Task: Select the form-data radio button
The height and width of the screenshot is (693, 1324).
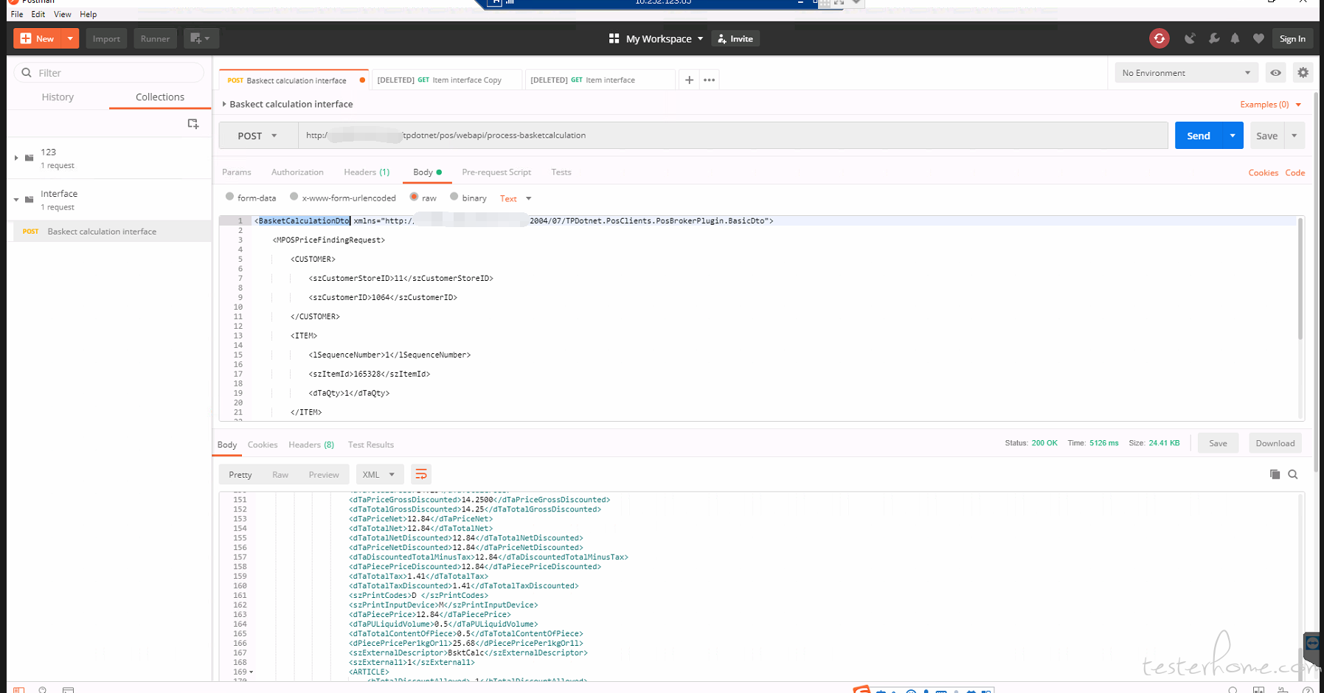Action: (x=229, y=197)
